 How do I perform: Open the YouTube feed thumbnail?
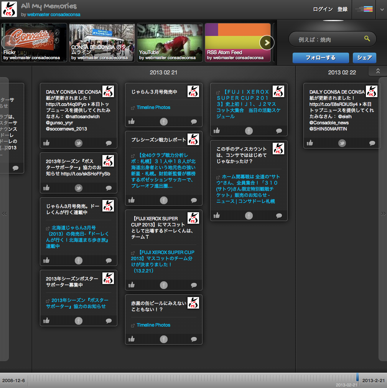(170, 42)
